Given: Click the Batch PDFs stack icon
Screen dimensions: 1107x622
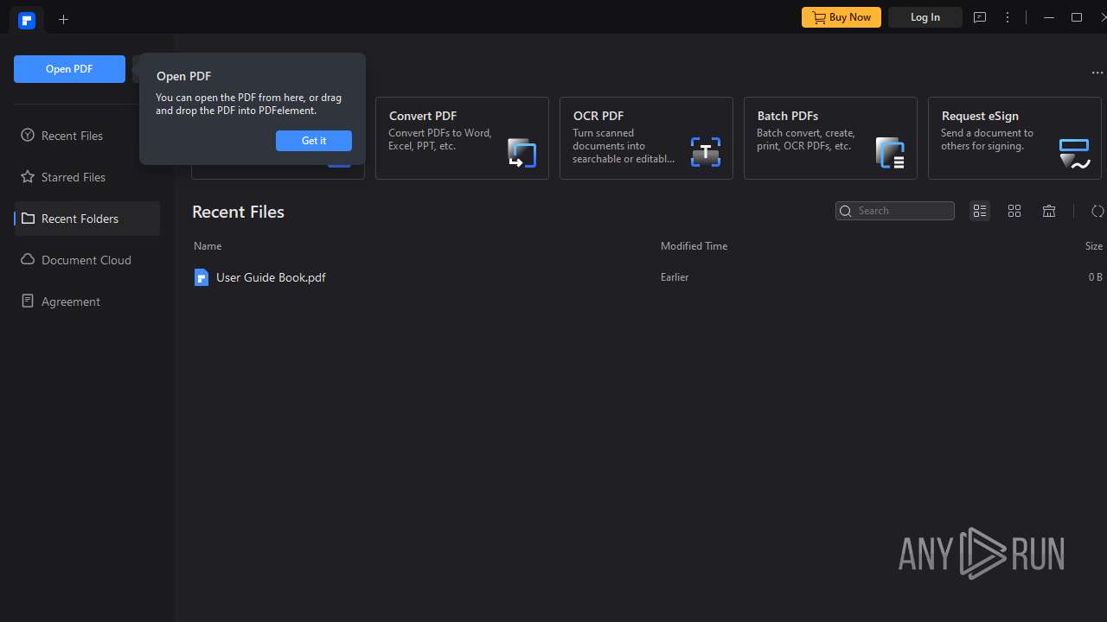Looking at the screenshot, I should [890, 153].
